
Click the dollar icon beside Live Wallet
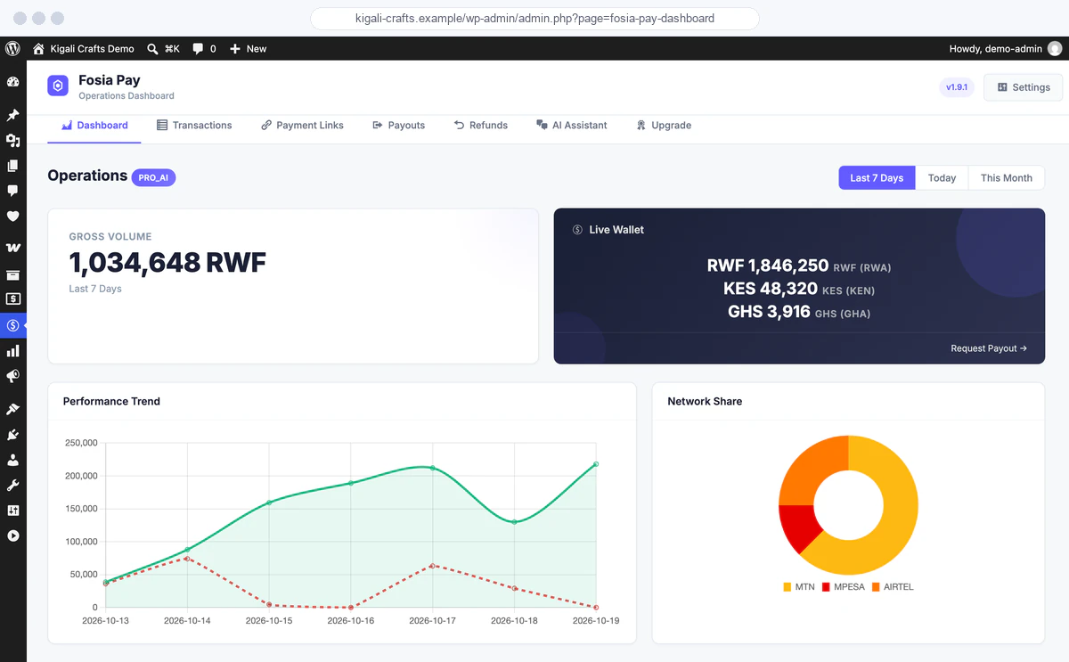[x=577, y=230]
